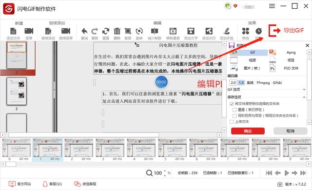This screenshot has height=190, width=312.
Task: Select the 裁剪 crop tool
Action: click(x=128, y=31)
